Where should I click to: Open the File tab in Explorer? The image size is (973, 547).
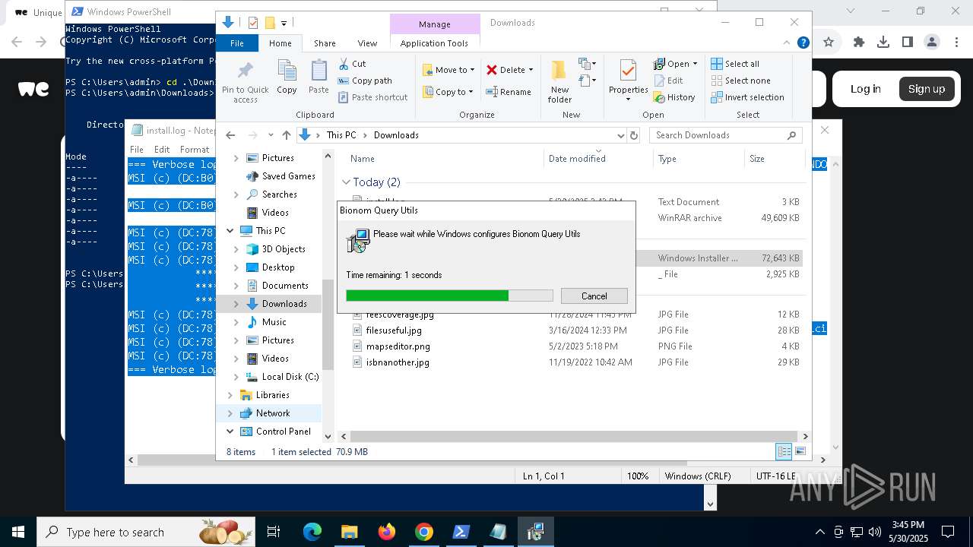pos(237,43)
